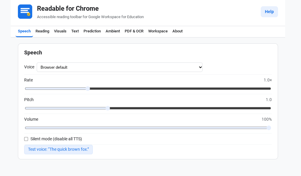Viewport: 301px width, 176px height.
Task: Adjust the Pitch slider
Action: click(148, 108)
